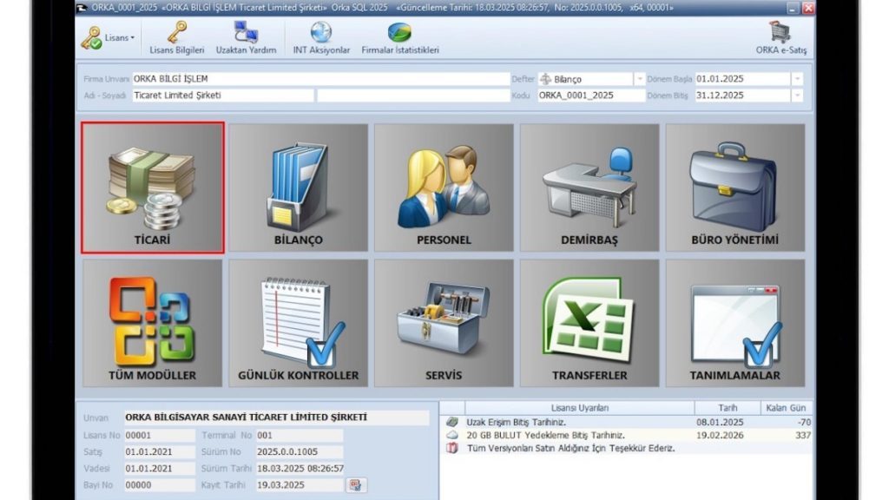The width and height of the screenshot is (889, 500).
Task: Close the Orka SQL window
Action: [x=808, y=7]
